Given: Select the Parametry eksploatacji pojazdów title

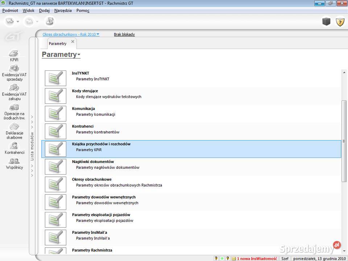Looking at the screenshot, I should 101,215.
